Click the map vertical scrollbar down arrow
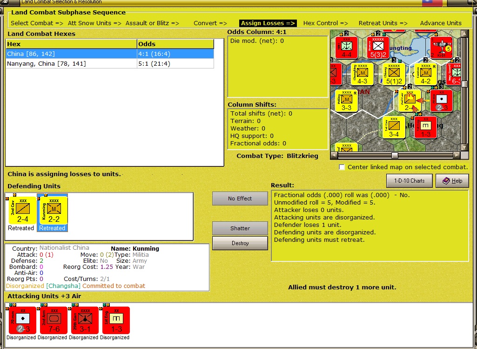This screenshot has width=477, height=349. 464,147
